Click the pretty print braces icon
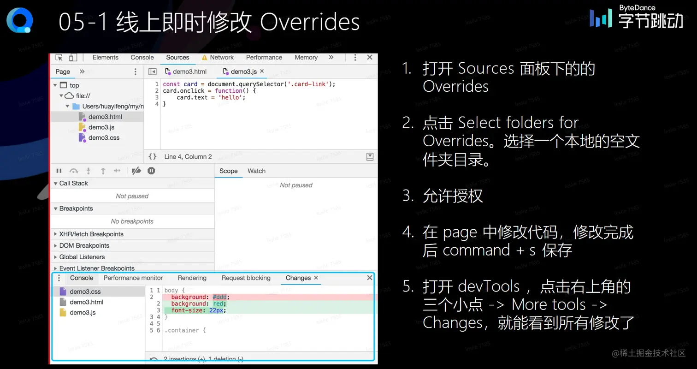Image resolution: width=697 pixels, height=369 pixels. coord(153,157)
